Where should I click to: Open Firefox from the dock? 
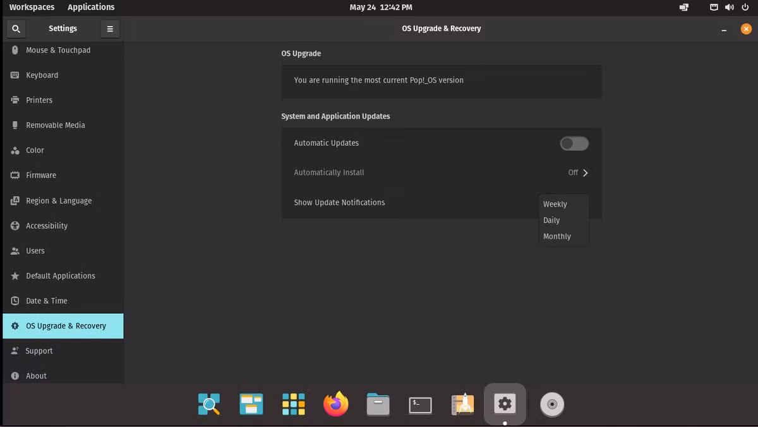(335, 404)
